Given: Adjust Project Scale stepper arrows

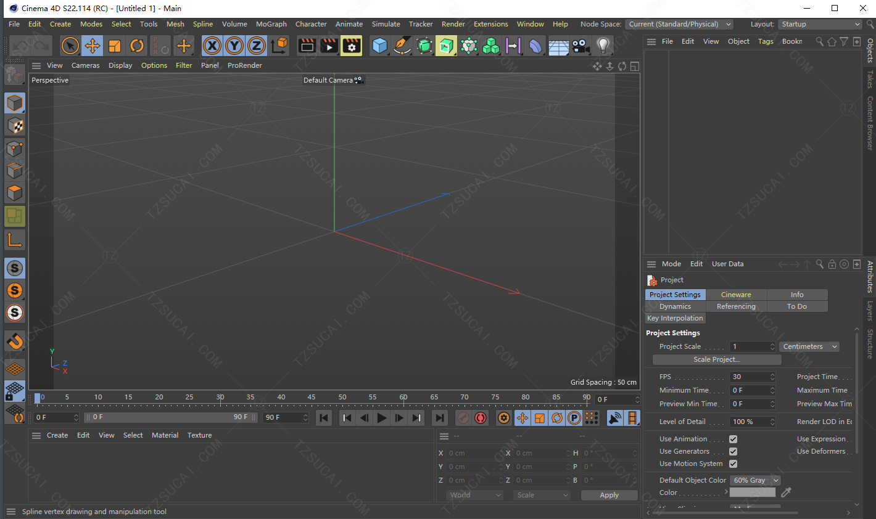Looking at the screenshot, I should 772,346.
